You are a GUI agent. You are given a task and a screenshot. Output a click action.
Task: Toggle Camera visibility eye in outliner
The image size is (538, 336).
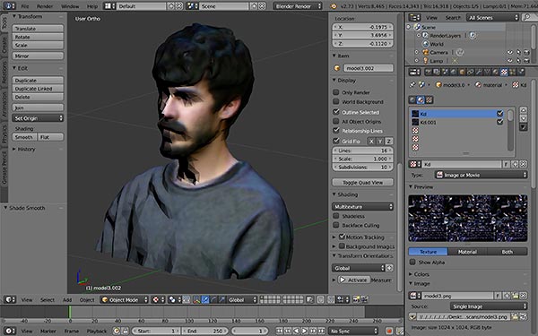(x=510, y=52)
